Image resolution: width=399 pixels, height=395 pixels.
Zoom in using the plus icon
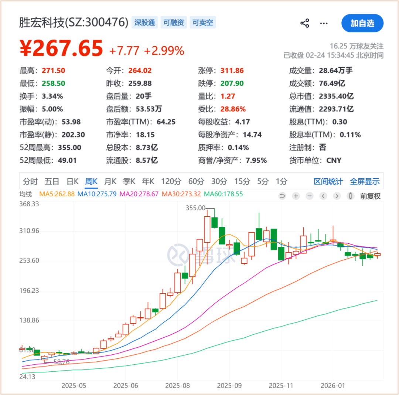[296, 196]
